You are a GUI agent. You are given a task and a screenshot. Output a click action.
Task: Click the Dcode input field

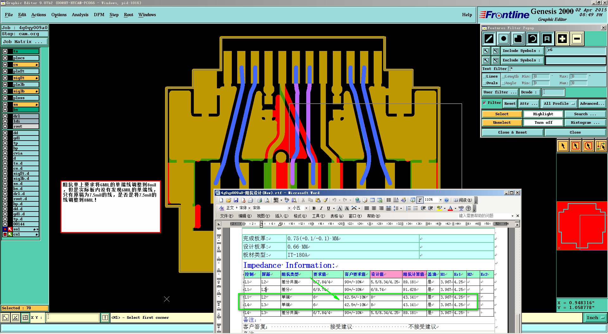pos(553,92)
